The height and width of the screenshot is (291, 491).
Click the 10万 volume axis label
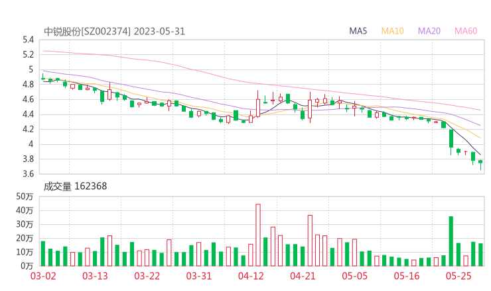click(25, 252)
